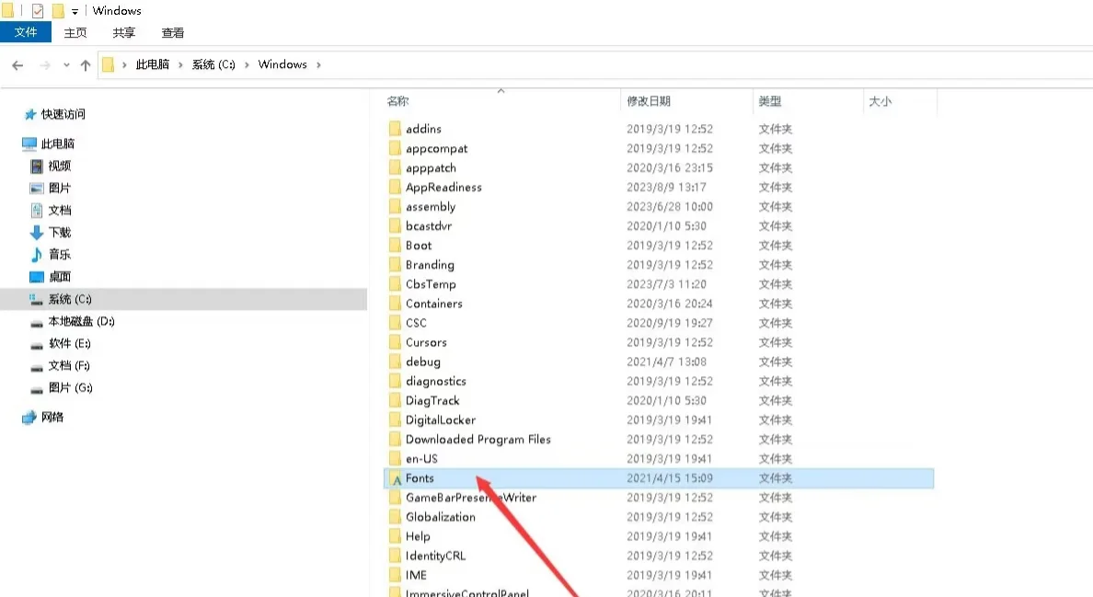The image size is (1093, 597).
Task: Click the Back navigation arrow
Action: coord(17,64)
